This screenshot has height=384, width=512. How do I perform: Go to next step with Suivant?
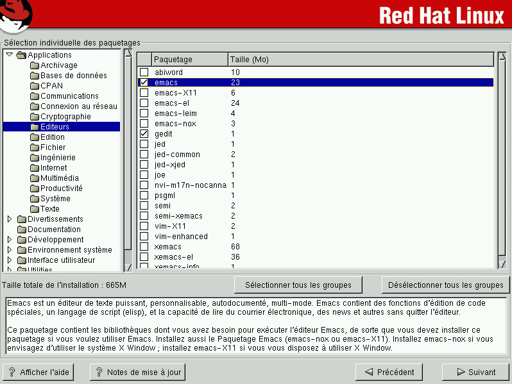point(475,372)
